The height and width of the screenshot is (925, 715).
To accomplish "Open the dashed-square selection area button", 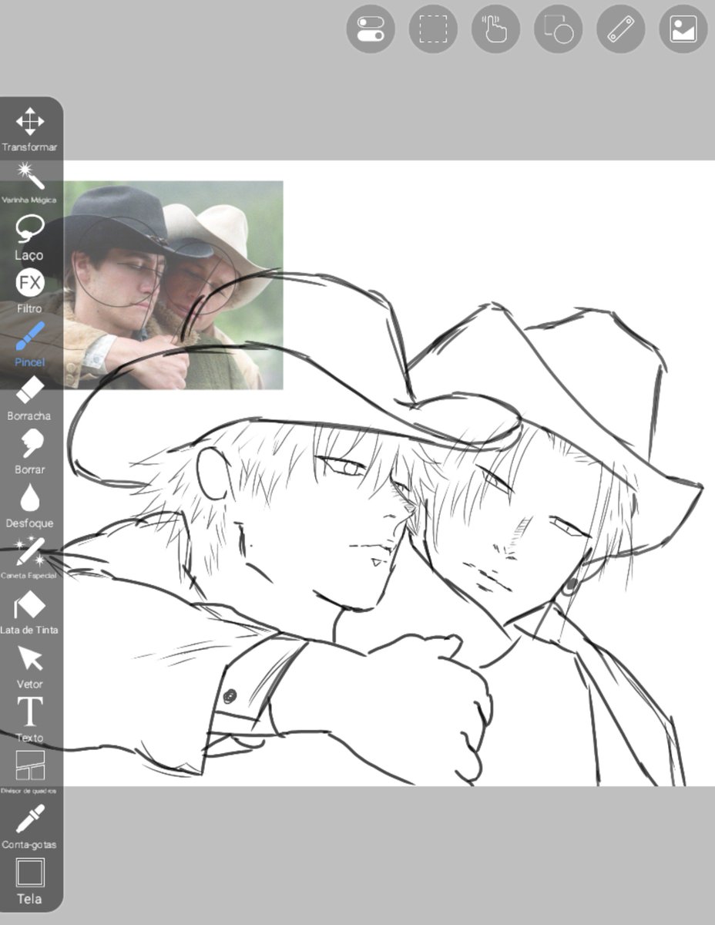I will 433,29.
